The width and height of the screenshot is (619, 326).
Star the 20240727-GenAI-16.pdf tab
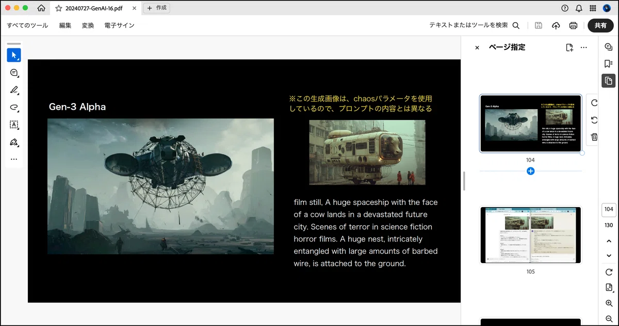pyautogui.click(x=58, y=8)
